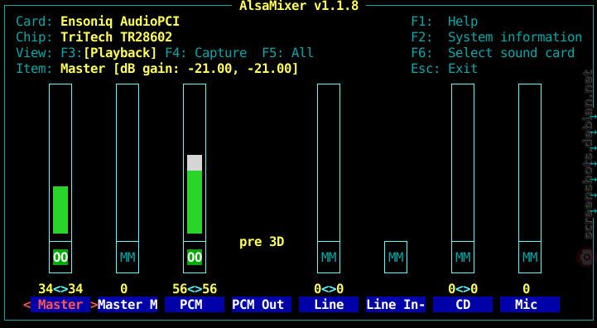Open F6 Select sound card
Viewport: 597px width, 328px height.
click(x=493, y=52)
